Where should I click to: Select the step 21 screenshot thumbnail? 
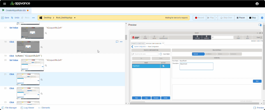pyautogui.click(x=28, y=79)
